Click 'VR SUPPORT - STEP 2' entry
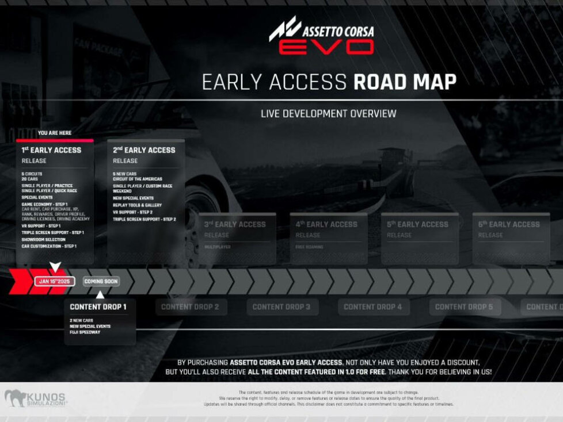This screenshot has height=422, width=563. (x=132, y=212)
